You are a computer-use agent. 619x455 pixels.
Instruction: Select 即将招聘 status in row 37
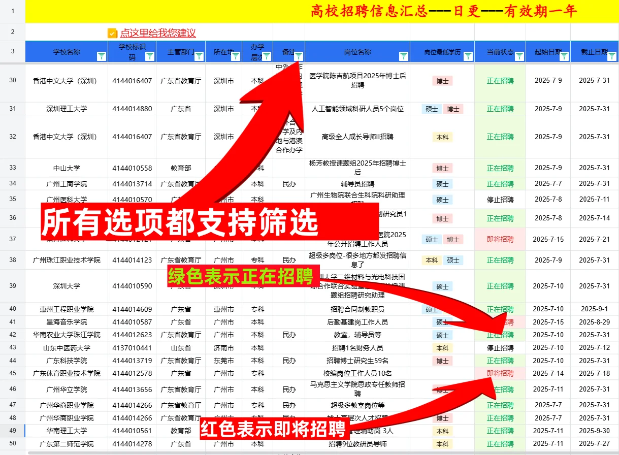tap(500, 239)
